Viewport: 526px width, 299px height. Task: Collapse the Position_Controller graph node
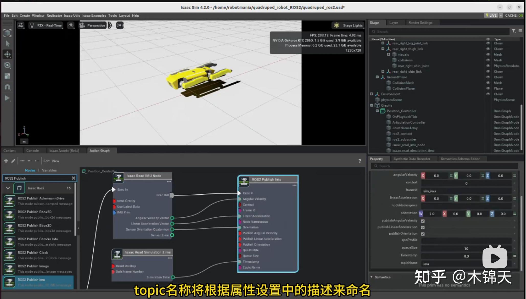coord(377,111)
